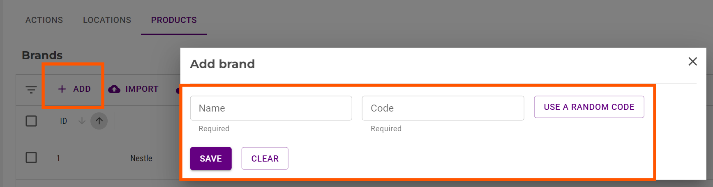Image resolution: width=713 pixels, height=187 pixels.
Task: Click into the Code input field
Action: 443,108
